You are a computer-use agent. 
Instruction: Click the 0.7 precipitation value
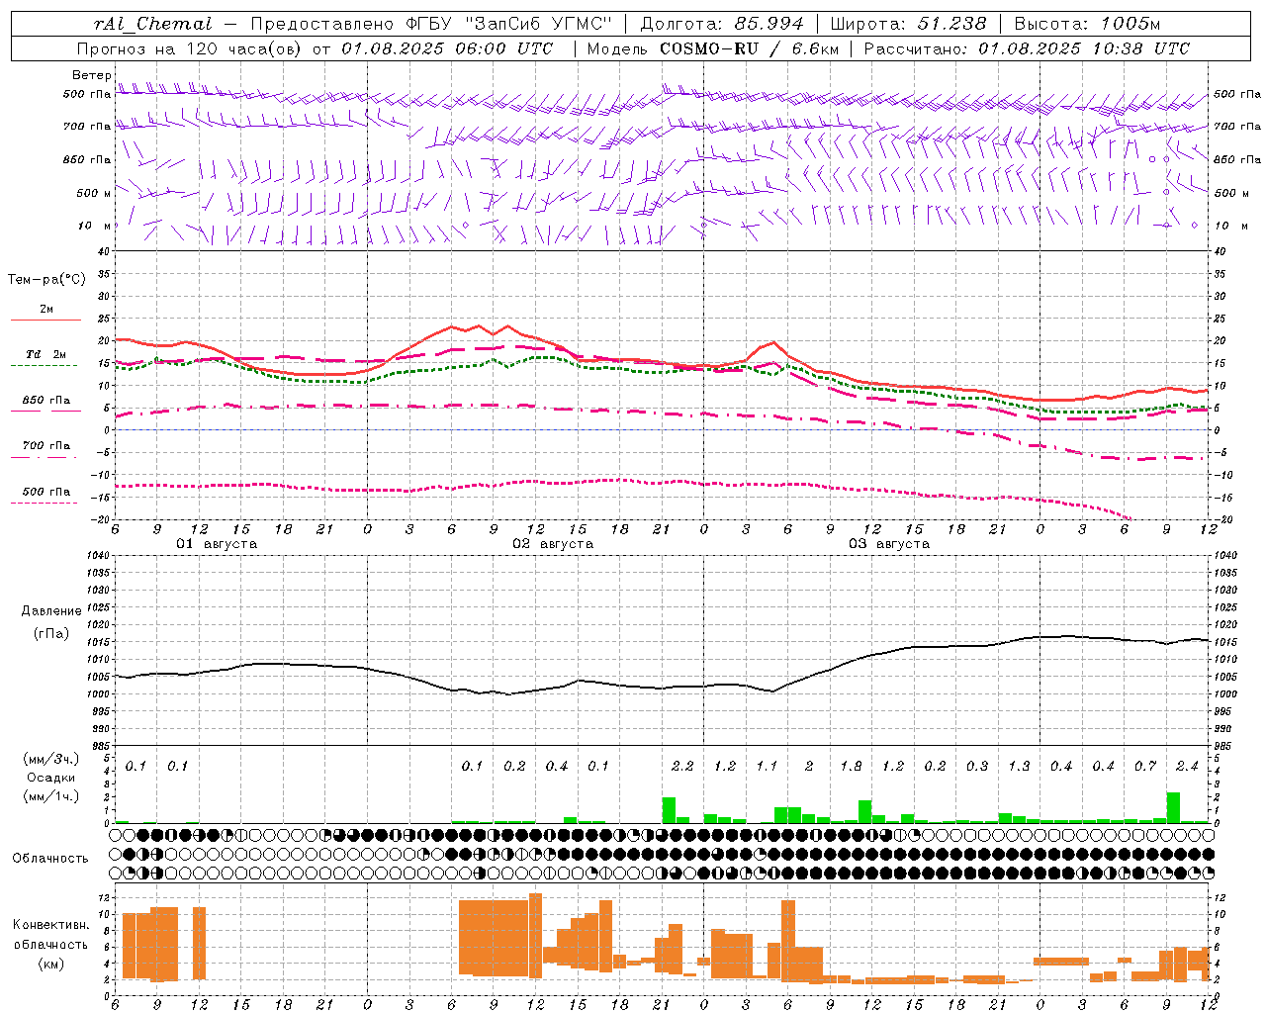tap(1145, 767)
